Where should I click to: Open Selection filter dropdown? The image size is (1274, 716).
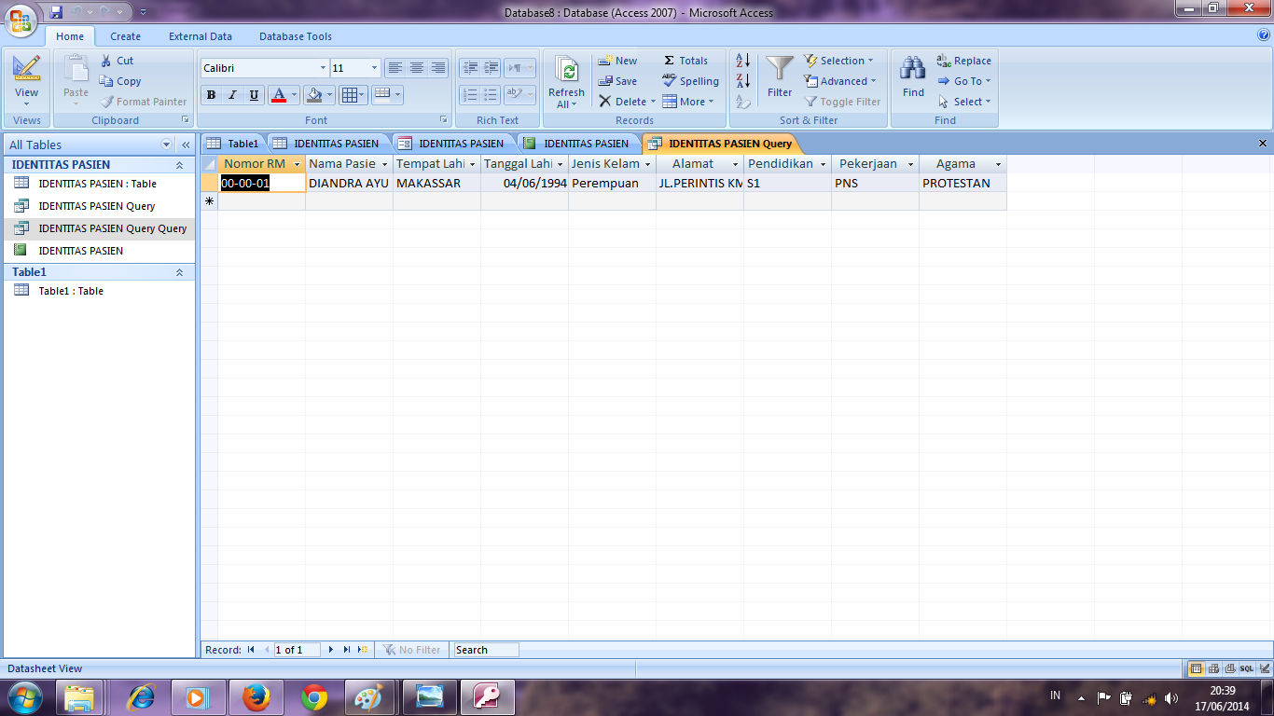(838, 61)
